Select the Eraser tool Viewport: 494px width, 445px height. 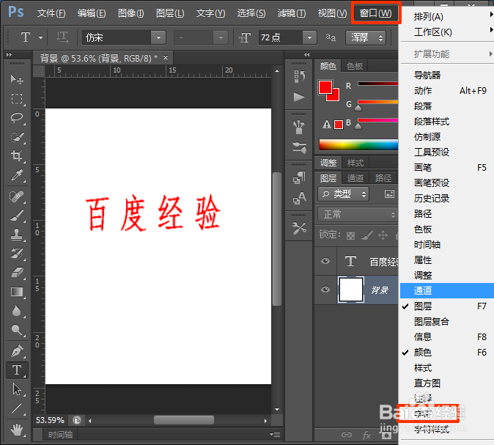(17, 272)
